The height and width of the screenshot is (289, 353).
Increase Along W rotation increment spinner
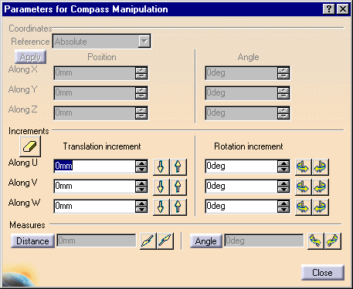tap(283, 203)
